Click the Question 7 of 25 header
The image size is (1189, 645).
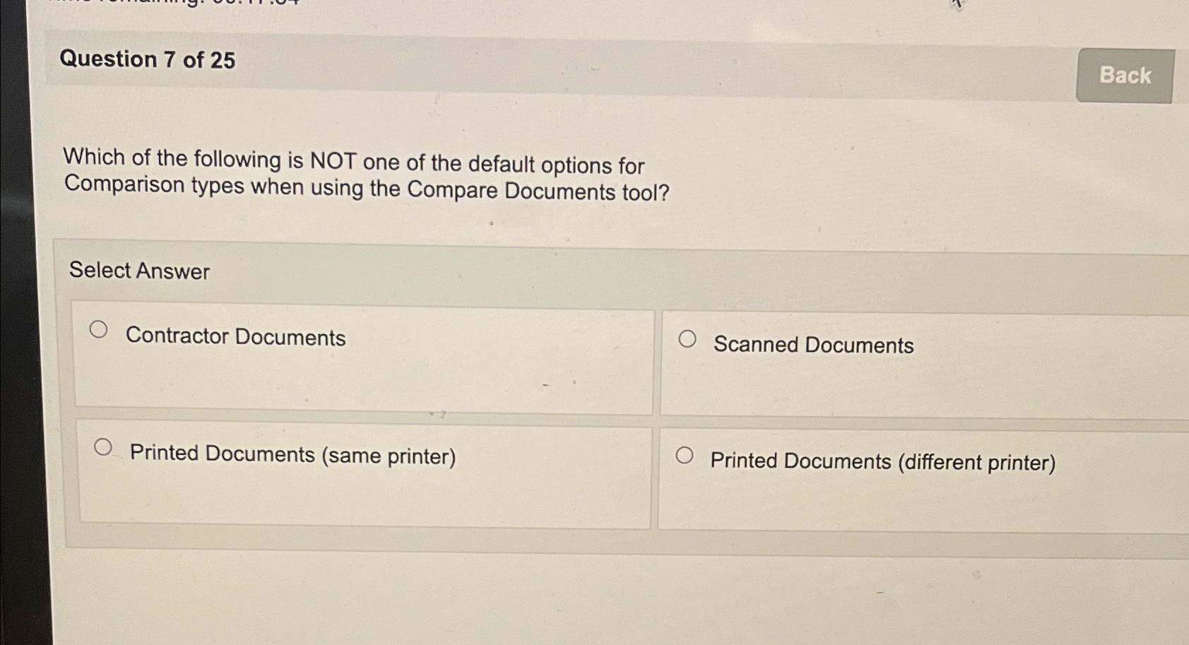(148, 59)
